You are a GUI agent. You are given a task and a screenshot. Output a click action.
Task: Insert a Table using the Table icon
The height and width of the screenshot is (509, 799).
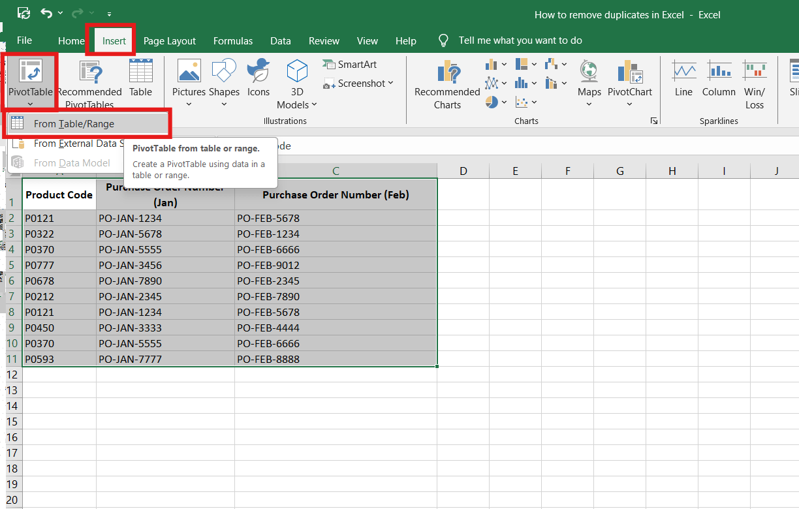click(140, 70)
